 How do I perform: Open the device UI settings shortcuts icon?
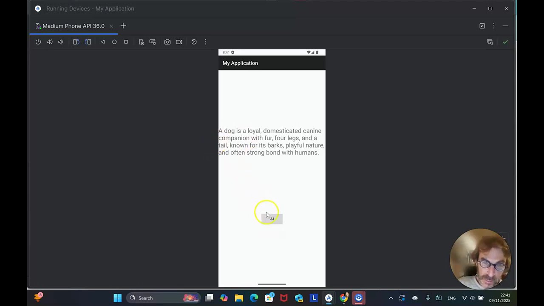pyautogui.click(x=142, y=42)
